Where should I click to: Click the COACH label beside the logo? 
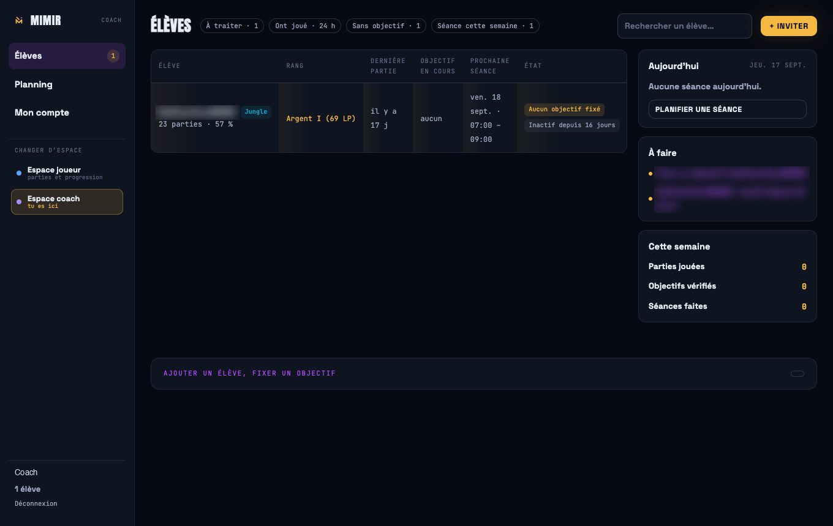point(111,20)
